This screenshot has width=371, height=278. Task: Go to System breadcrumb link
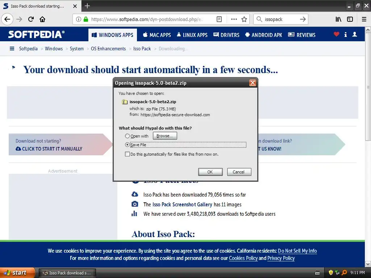pos(77,49)
